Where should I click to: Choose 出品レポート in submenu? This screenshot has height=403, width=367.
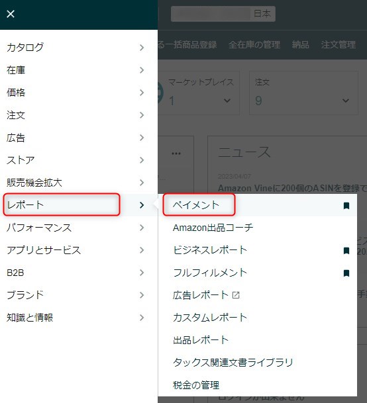201,340
